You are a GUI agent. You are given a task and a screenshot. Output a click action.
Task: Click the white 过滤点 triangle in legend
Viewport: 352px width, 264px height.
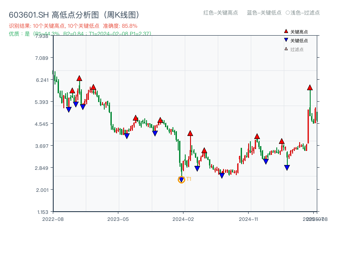[286, 49]
